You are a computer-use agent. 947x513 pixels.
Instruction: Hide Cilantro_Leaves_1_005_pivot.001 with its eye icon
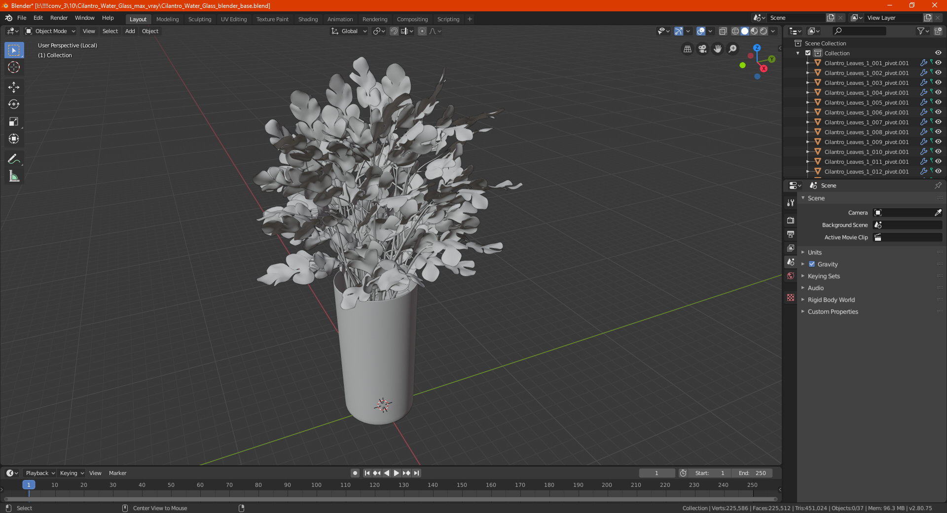[x=938, y=103]
